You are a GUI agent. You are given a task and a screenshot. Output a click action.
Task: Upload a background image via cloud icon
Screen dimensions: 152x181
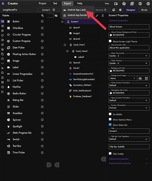[140, 78]
